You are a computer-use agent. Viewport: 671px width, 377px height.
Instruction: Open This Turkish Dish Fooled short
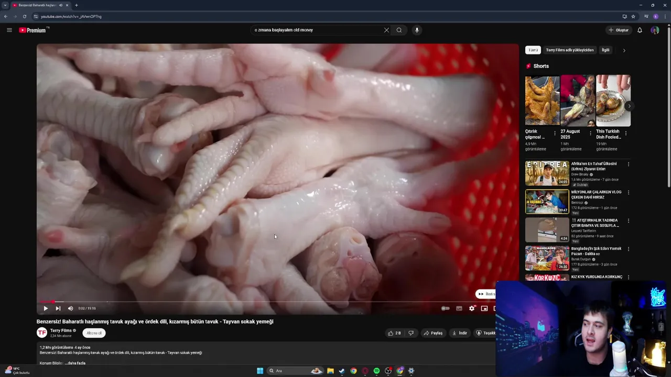point(613,101)
